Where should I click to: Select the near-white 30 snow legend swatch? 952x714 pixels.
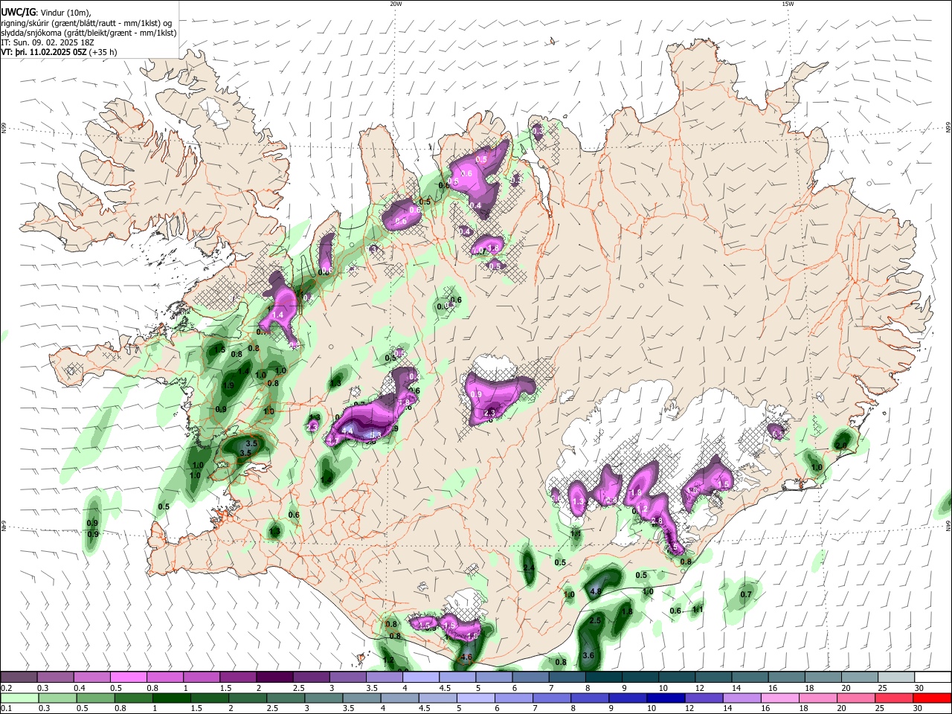click(x=932, y=677)
